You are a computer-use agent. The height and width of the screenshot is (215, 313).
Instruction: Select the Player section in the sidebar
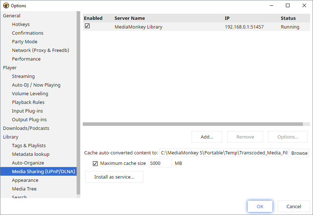coord(10,67)
